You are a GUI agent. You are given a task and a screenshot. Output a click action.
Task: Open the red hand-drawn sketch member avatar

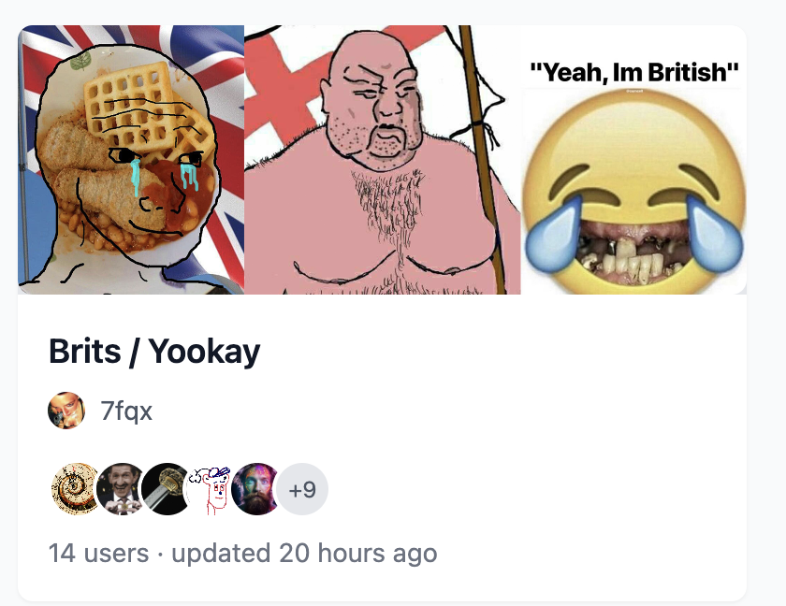click(x=211, y=489)
